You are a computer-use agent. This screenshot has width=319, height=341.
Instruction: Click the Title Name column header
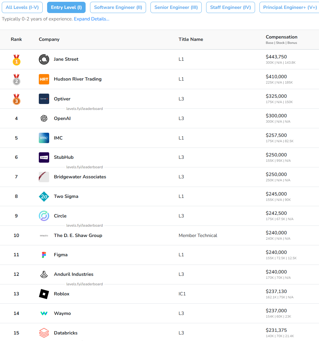pos(191,39)
